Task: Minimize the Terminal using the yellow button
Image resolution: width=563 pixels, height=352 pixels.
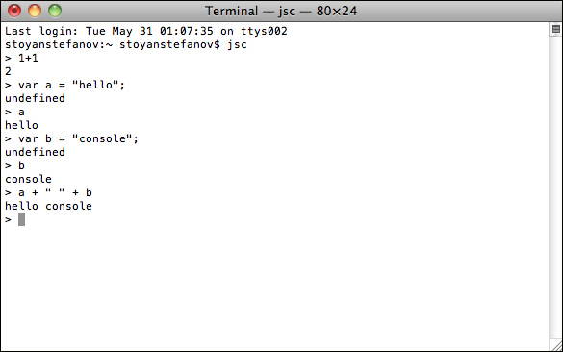Action: point(35,11)
